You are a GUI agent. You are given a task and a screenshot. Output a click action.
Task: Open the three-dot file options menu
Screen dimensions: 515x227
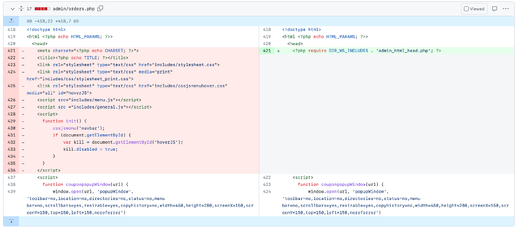pos(506,9)
